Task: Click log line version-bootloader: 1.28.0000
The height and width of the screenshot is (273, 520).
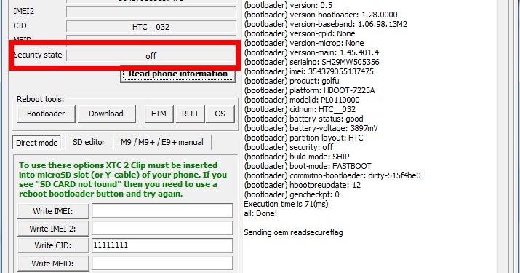Action: pos(321,15)
